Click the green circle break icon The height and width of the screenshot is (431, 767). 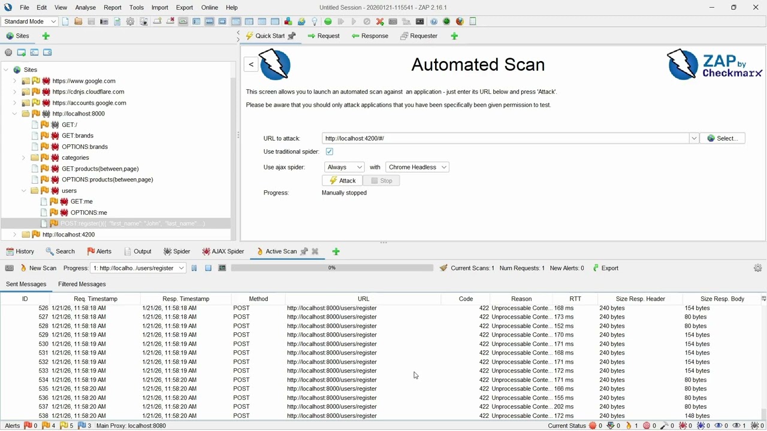[x=328, y=22]
